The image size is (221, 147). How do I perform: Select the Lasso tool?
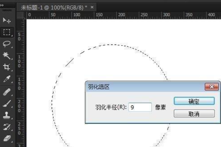[7, 44]
